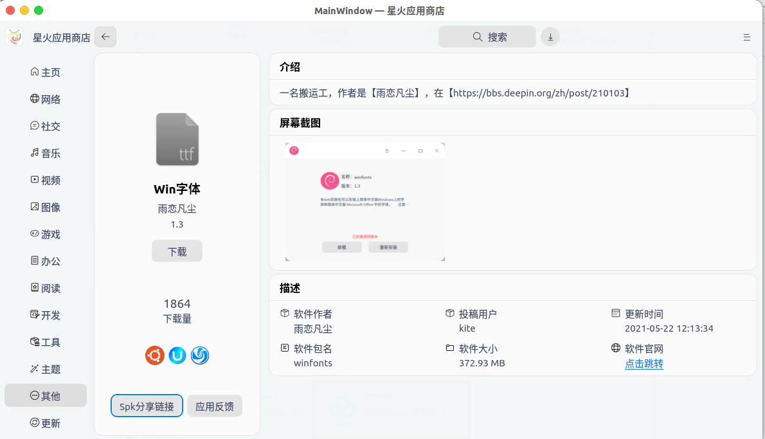Follow the 点击跳转 website link
This screenshot has height=439, width=765.
[643, 364]
